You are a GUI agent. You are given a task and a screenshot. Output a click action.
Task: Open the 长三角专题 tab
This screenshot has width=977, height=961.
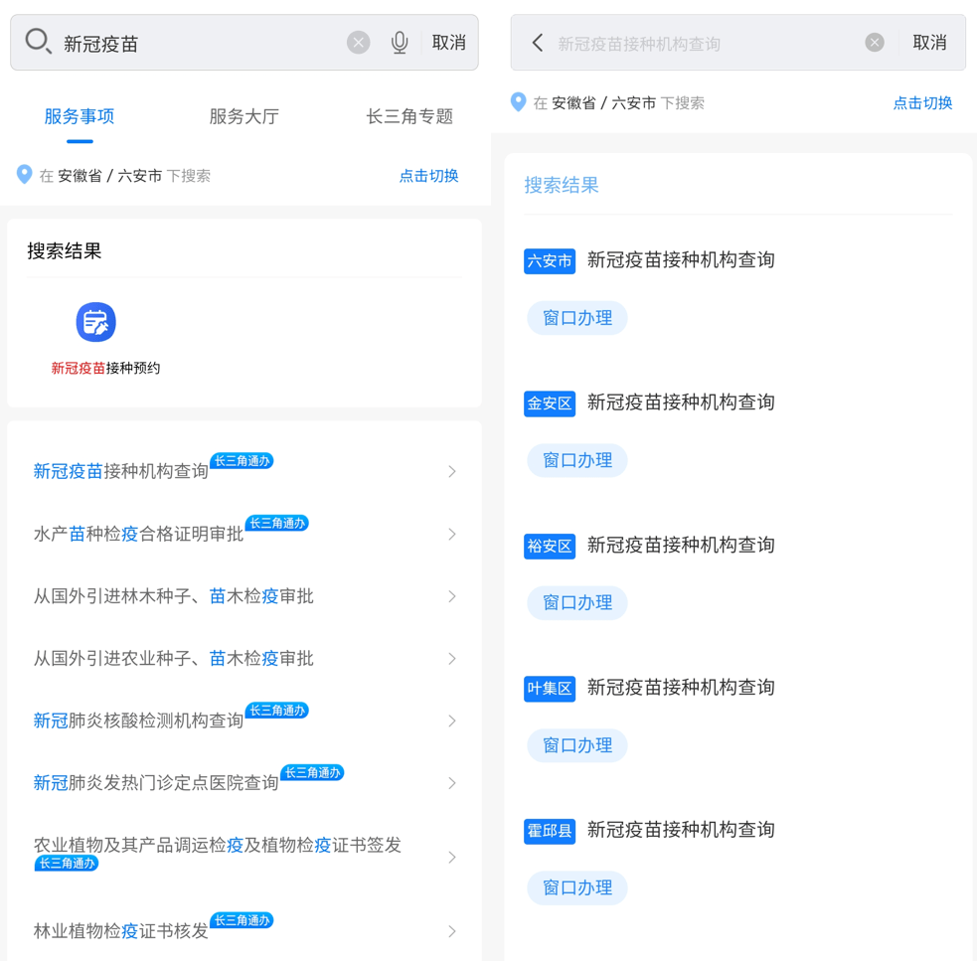pos(410,116)
